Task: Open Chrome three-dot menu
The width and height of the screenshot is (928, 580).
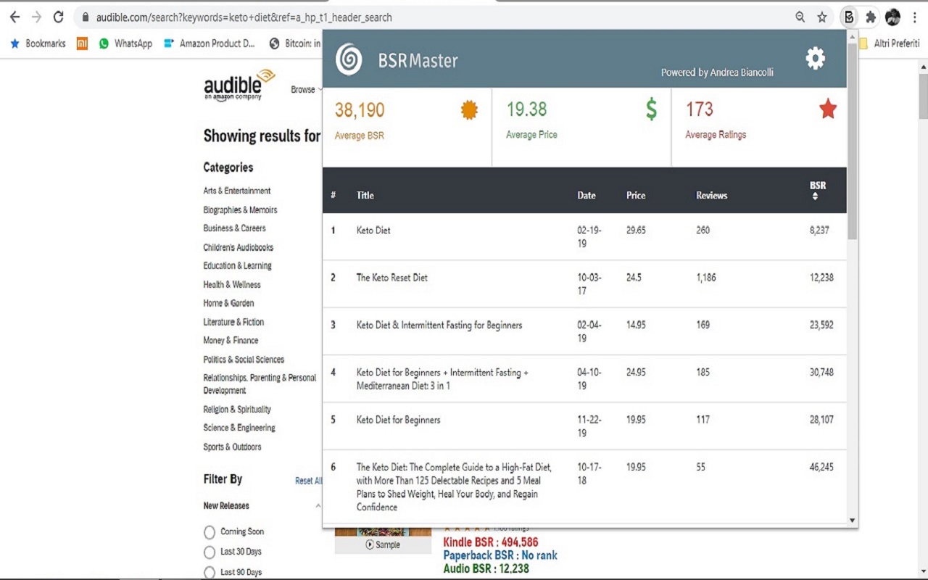Action: pos(914,17)
